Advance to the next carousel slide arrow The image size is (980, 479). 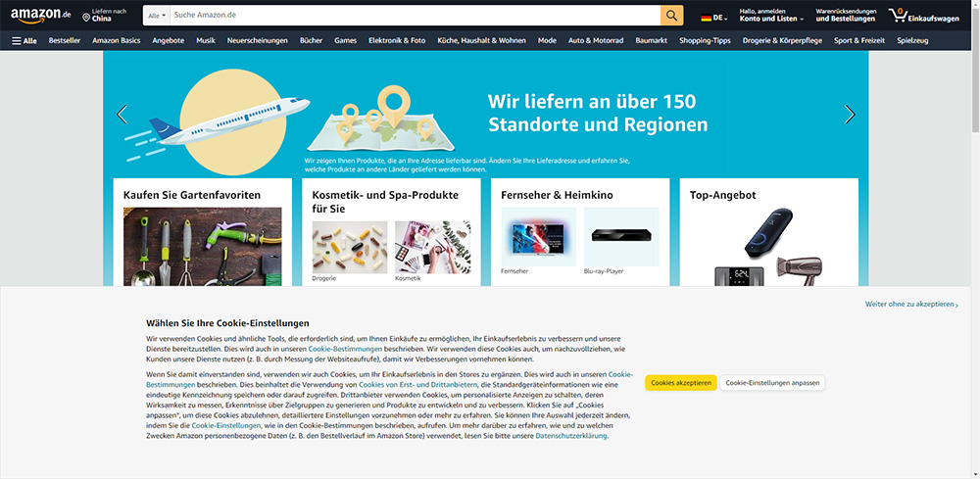[849, 115]
